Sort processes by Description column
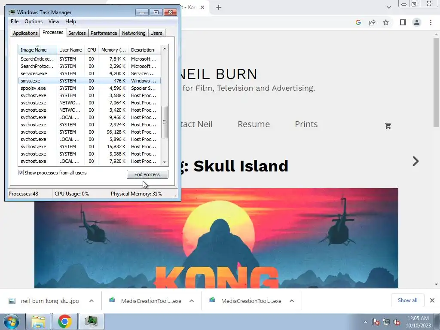 click(144, 50)
